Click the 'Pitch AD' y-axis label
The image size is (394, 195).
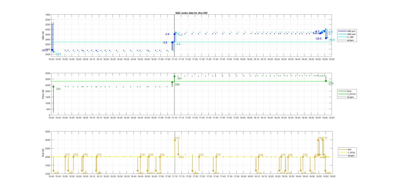click(43, 94)
